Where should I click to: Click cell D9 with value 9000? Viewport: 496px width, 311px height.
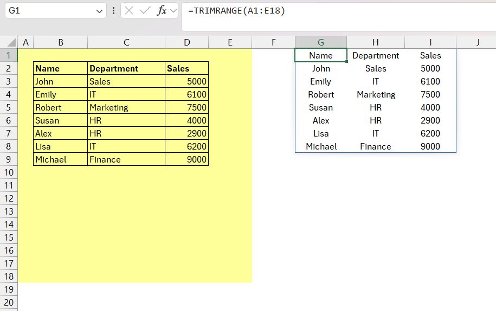coord(186,159)
